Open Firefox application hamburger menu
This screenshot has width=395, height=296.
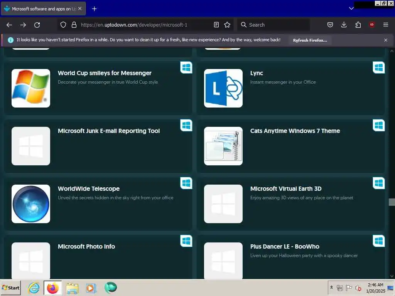(x=386, y=25)
